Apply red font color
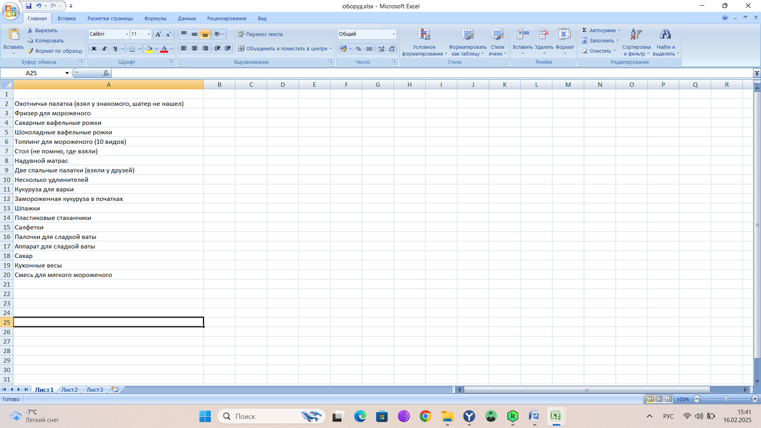 pos(164,49)
